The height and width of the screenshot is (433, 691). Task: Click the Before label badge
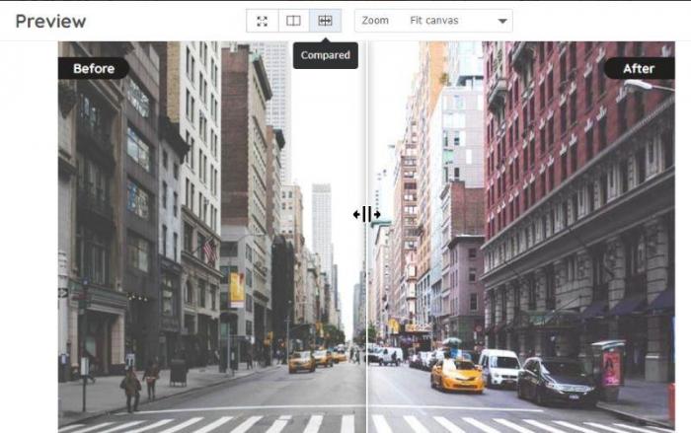[x=94, y=68]
